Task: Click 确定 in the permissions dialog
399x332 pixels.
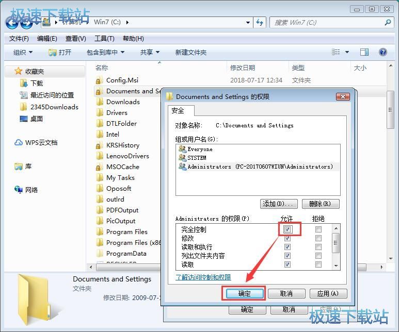Action: coord(244,294)
